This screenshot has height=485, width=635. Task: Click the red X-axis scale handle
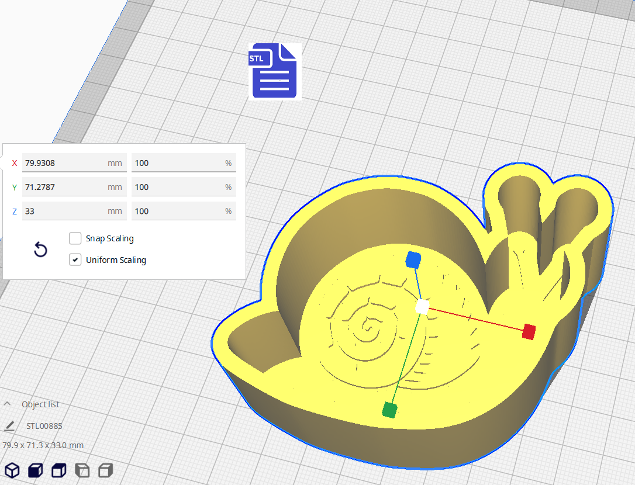tap(528, 333)
